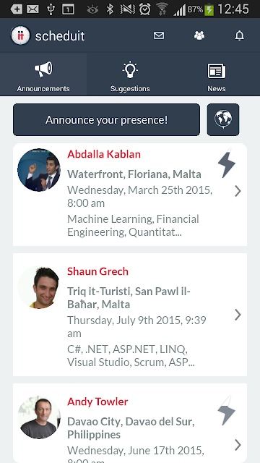Image resolution: width=260 pixels, height=463 pixels.
Task: Expand Andy Towler announcement chevron
Action: pos(238,445)
